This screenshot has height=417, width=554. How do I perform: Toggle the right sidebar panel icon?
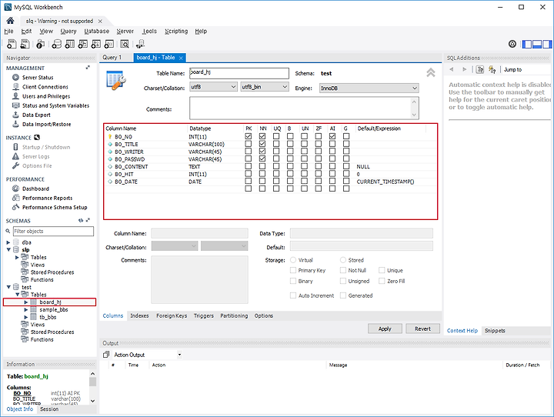point(547,44)
